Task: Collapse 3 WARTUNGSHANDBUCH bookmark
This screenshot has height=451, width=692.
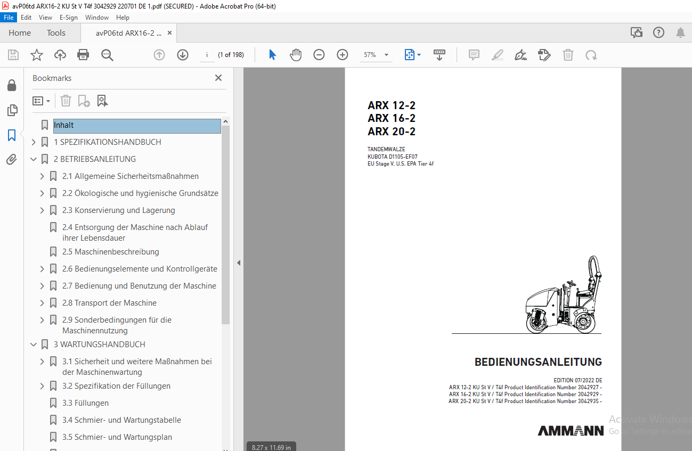Action: coord(34,345)
